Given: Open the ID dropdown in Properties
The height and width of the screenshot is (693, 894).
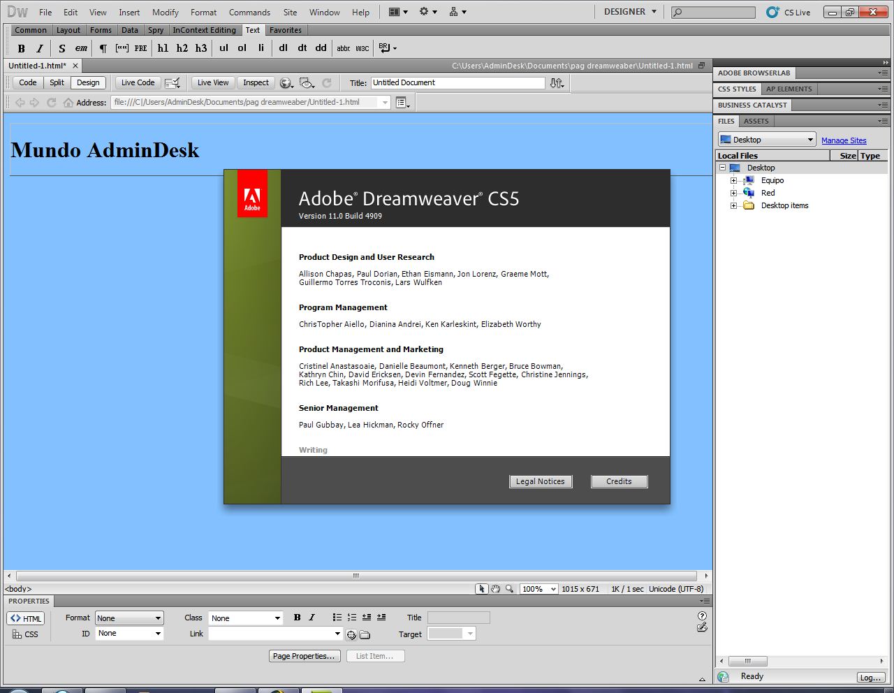Looking at the screenshot, I should (129, 634).
